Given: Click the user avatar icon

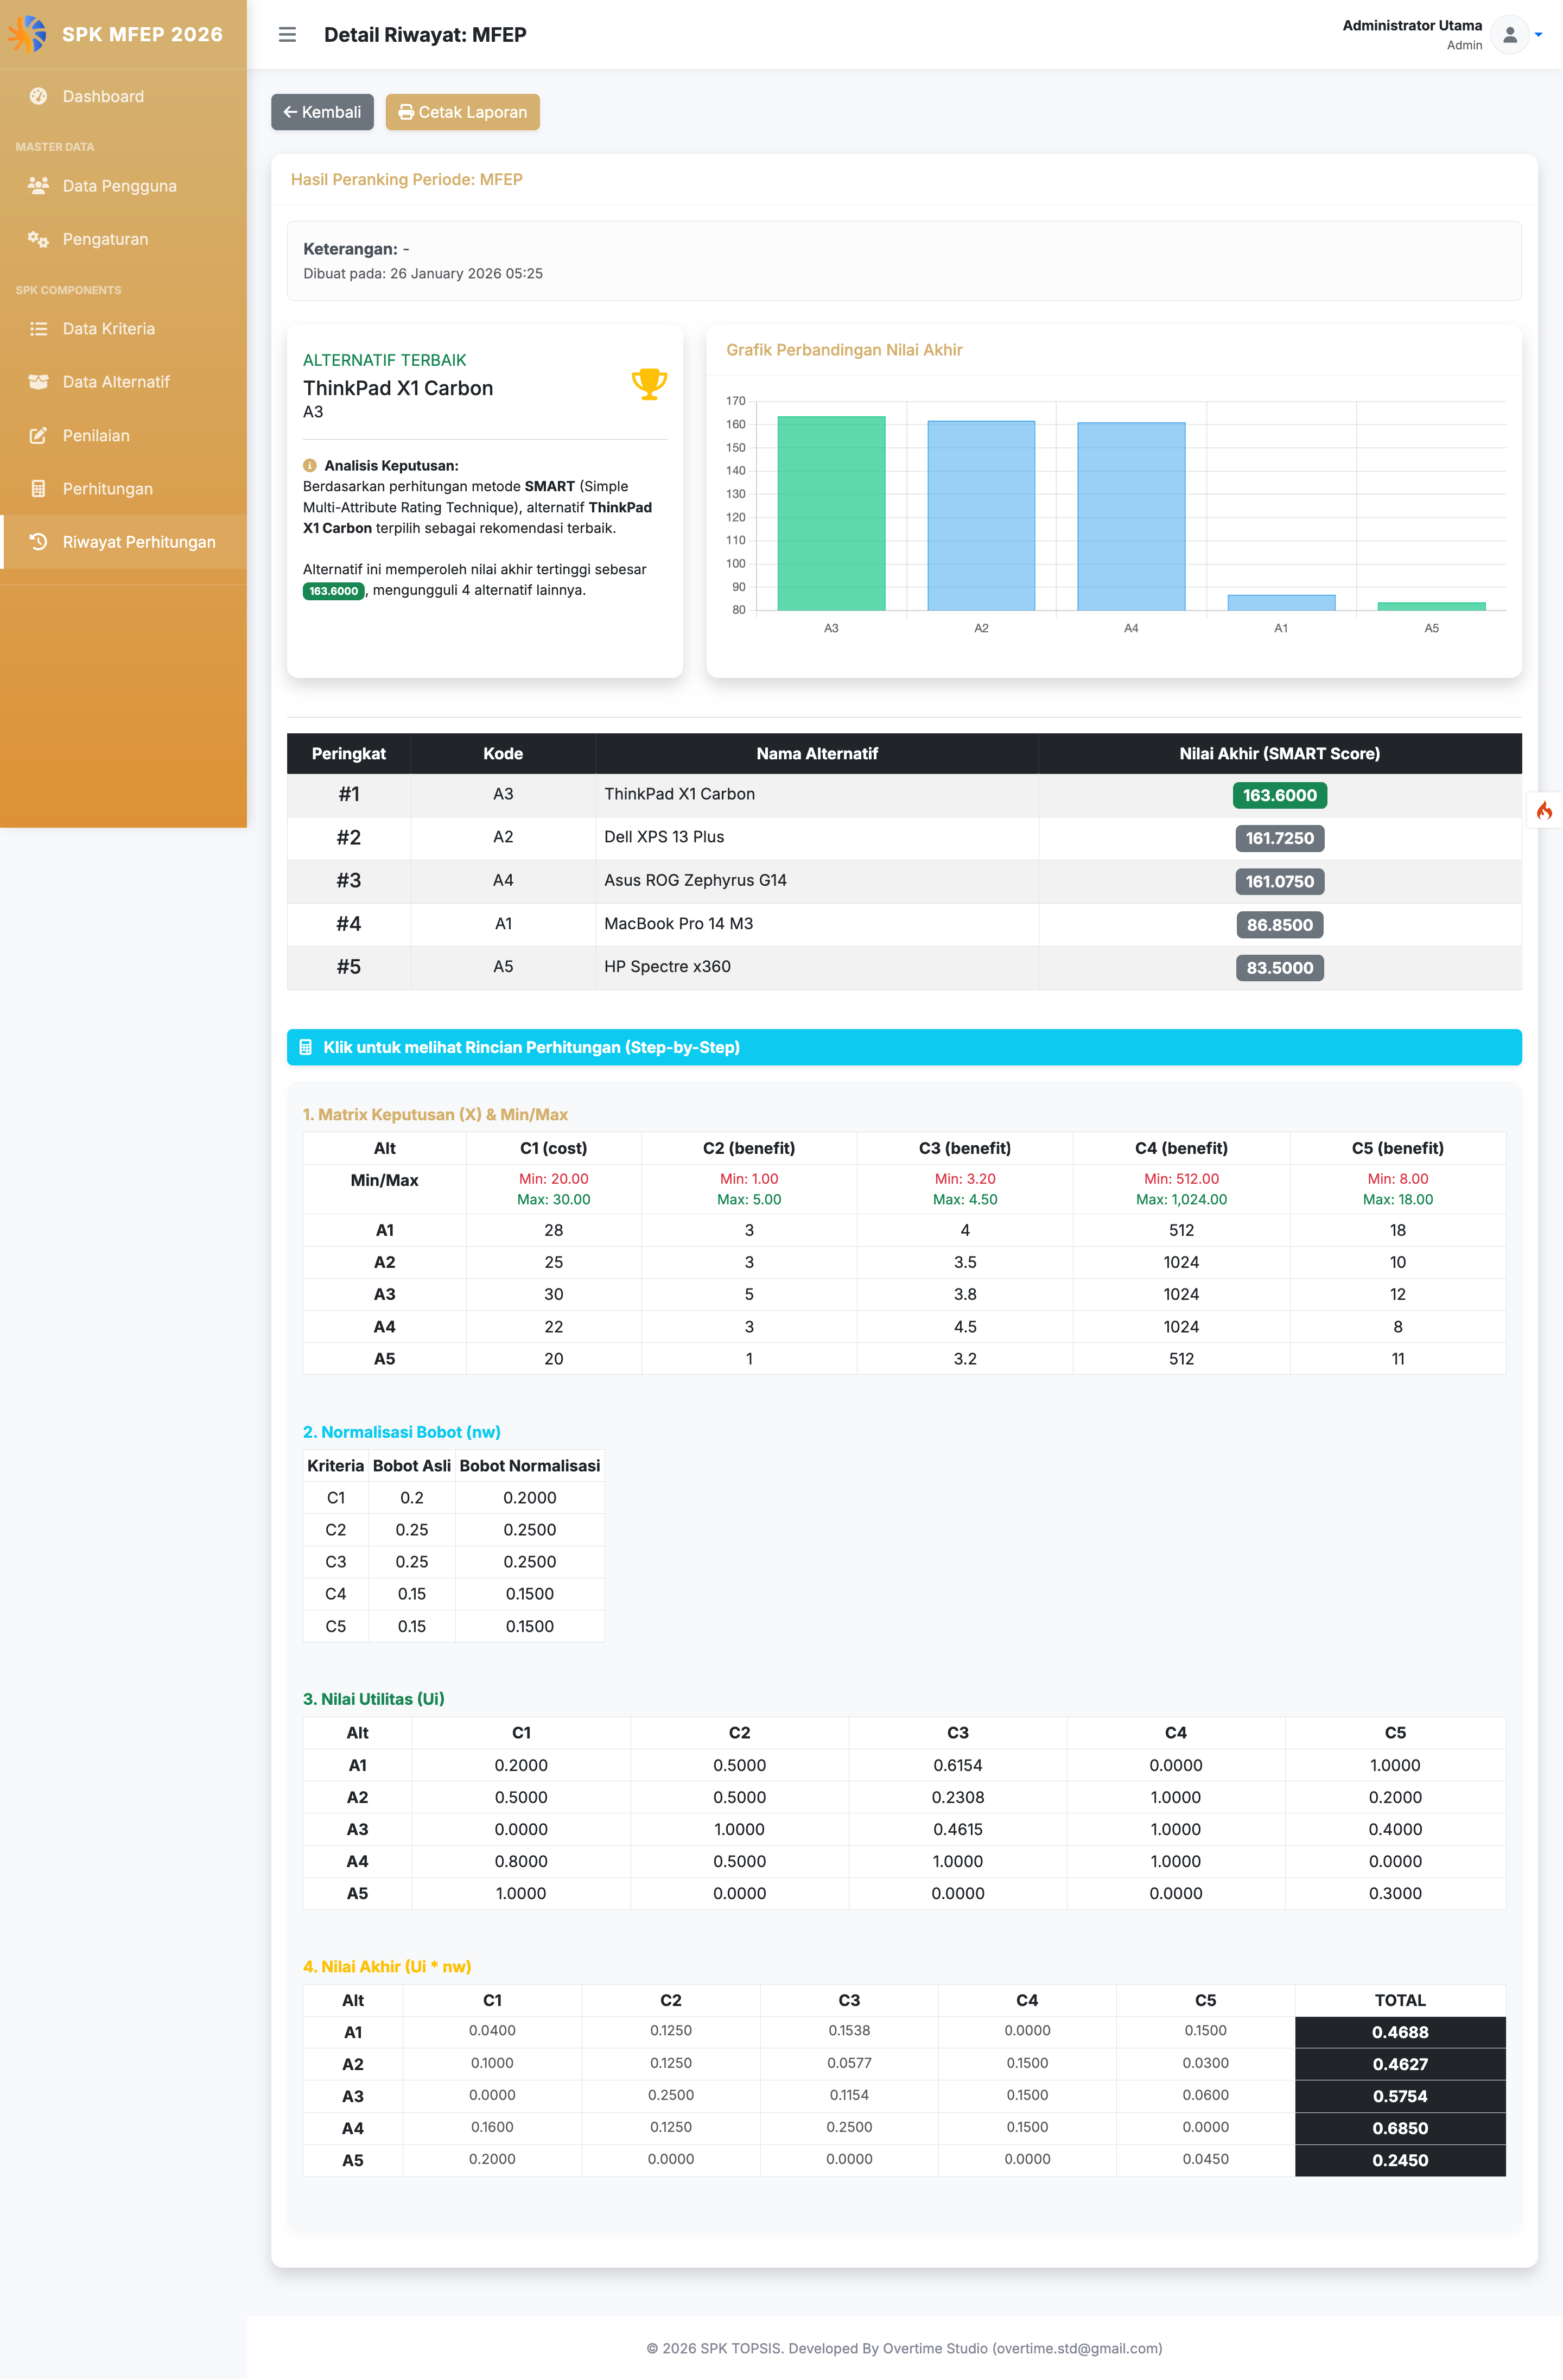Looking at the screenshot, I should (1509, 35).
